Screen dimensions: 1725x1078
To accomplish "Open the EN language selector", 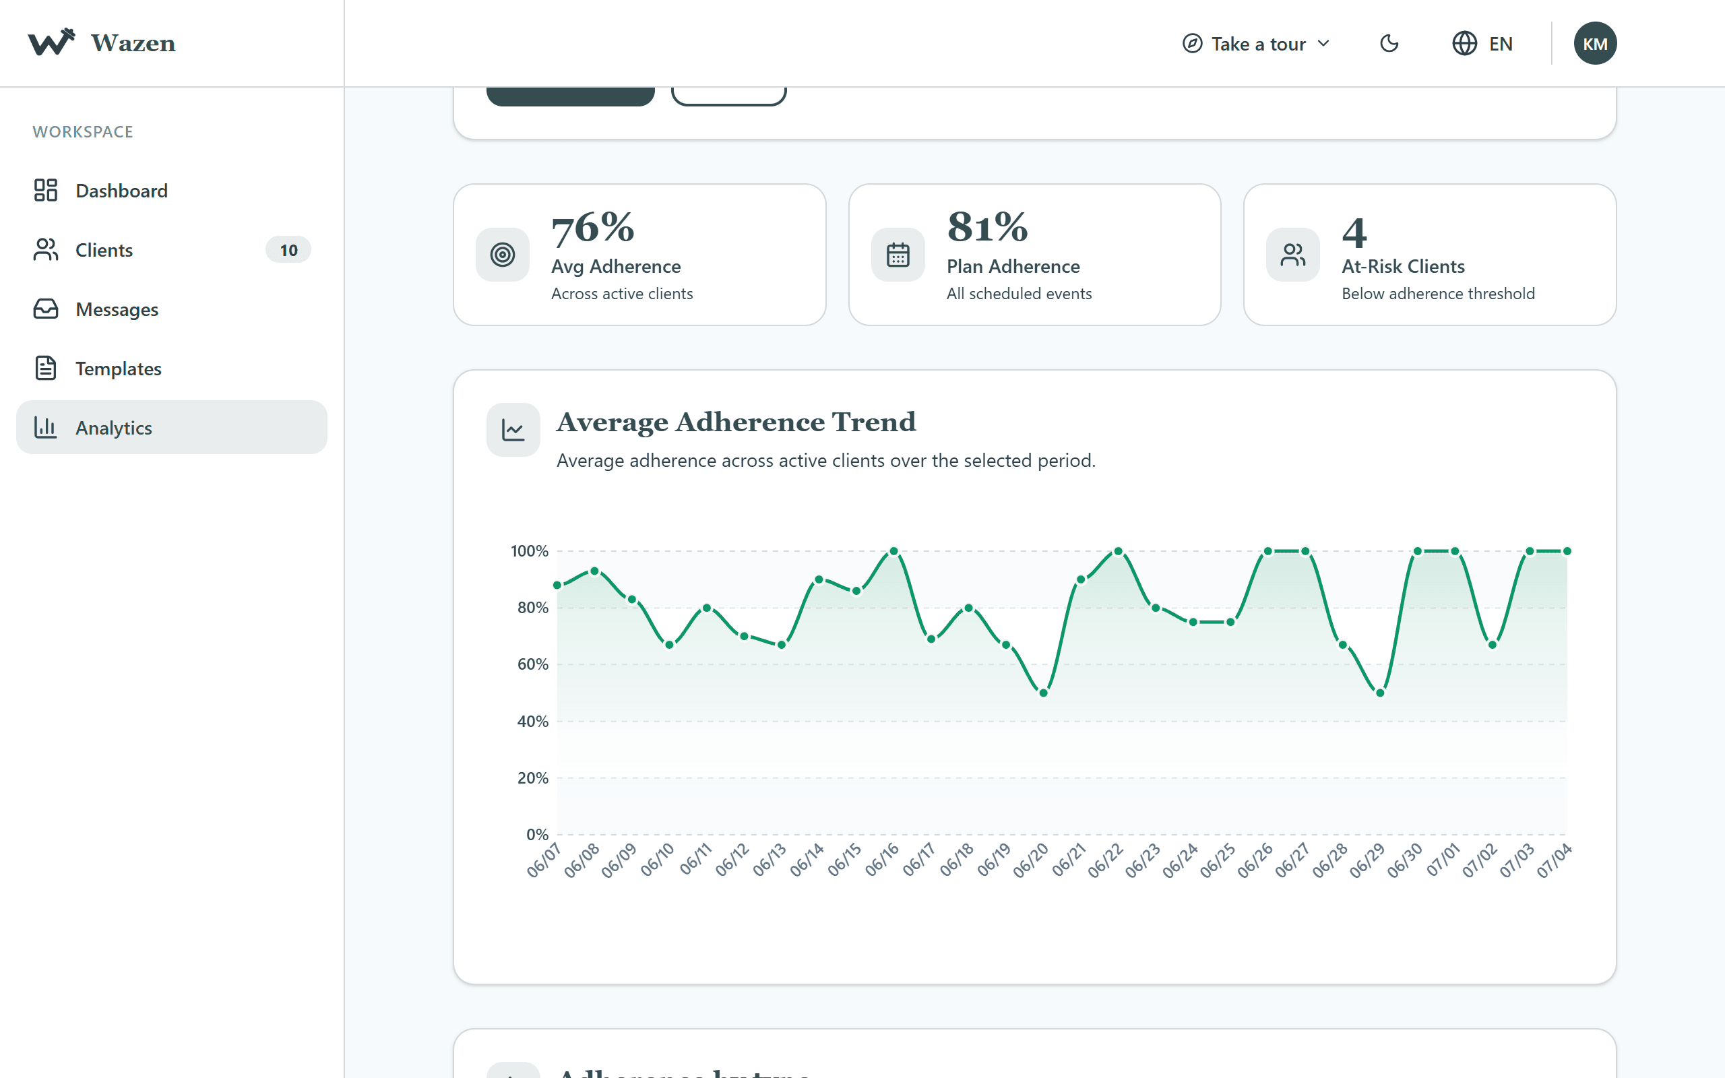I will point(1482,44).
